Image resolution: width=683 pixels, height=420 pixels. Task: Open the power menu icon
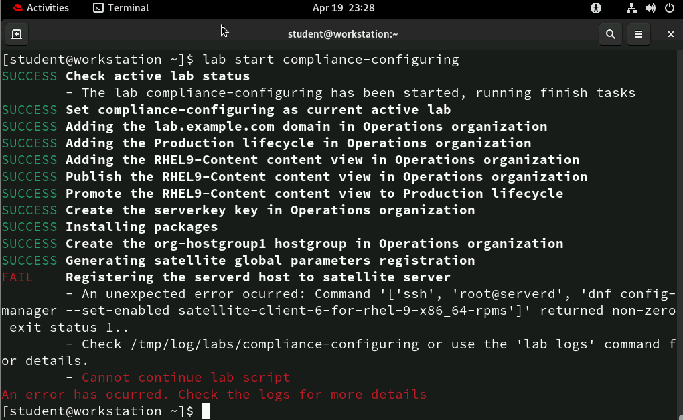[x=668, y=8]
